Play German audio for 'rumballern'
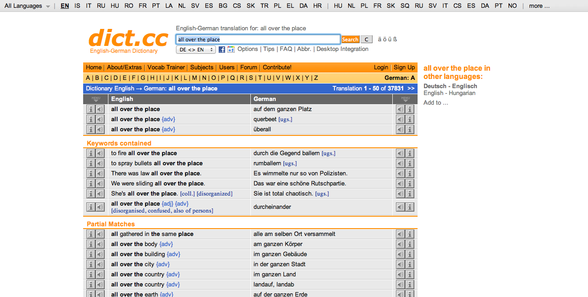The image size is (588, 297). 401,163
